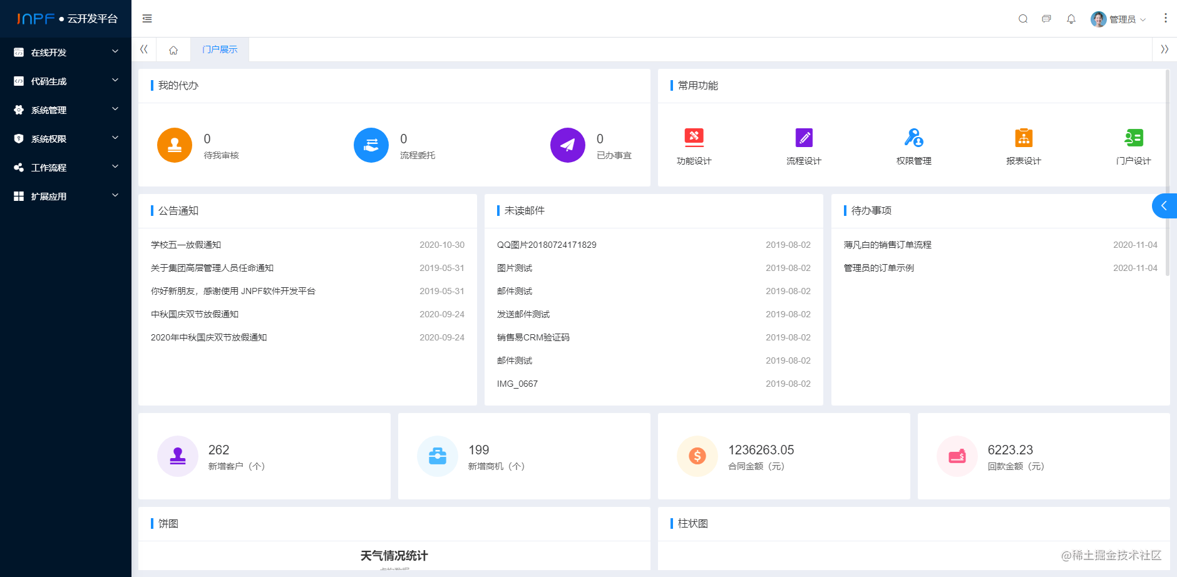Viewport: 1177px width, 577px height.
Task: Click the 待我审核 pending review icon
Action: click(175, 145)
